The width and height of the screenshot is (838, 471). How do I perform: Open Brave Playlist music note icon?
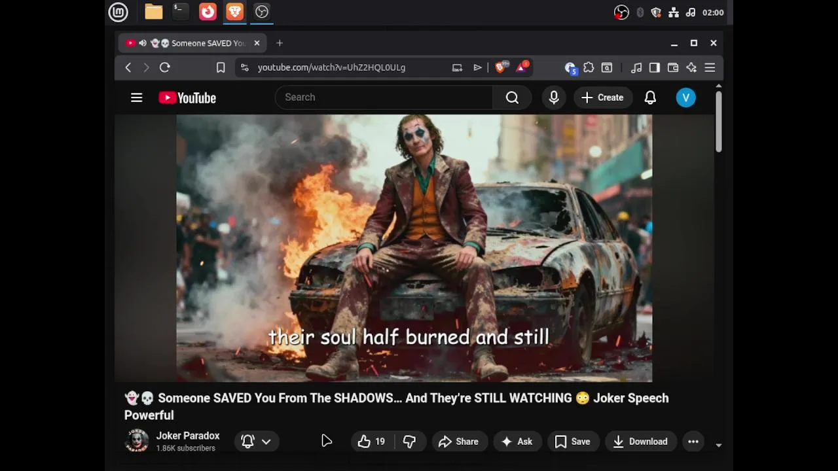[636, 67]
